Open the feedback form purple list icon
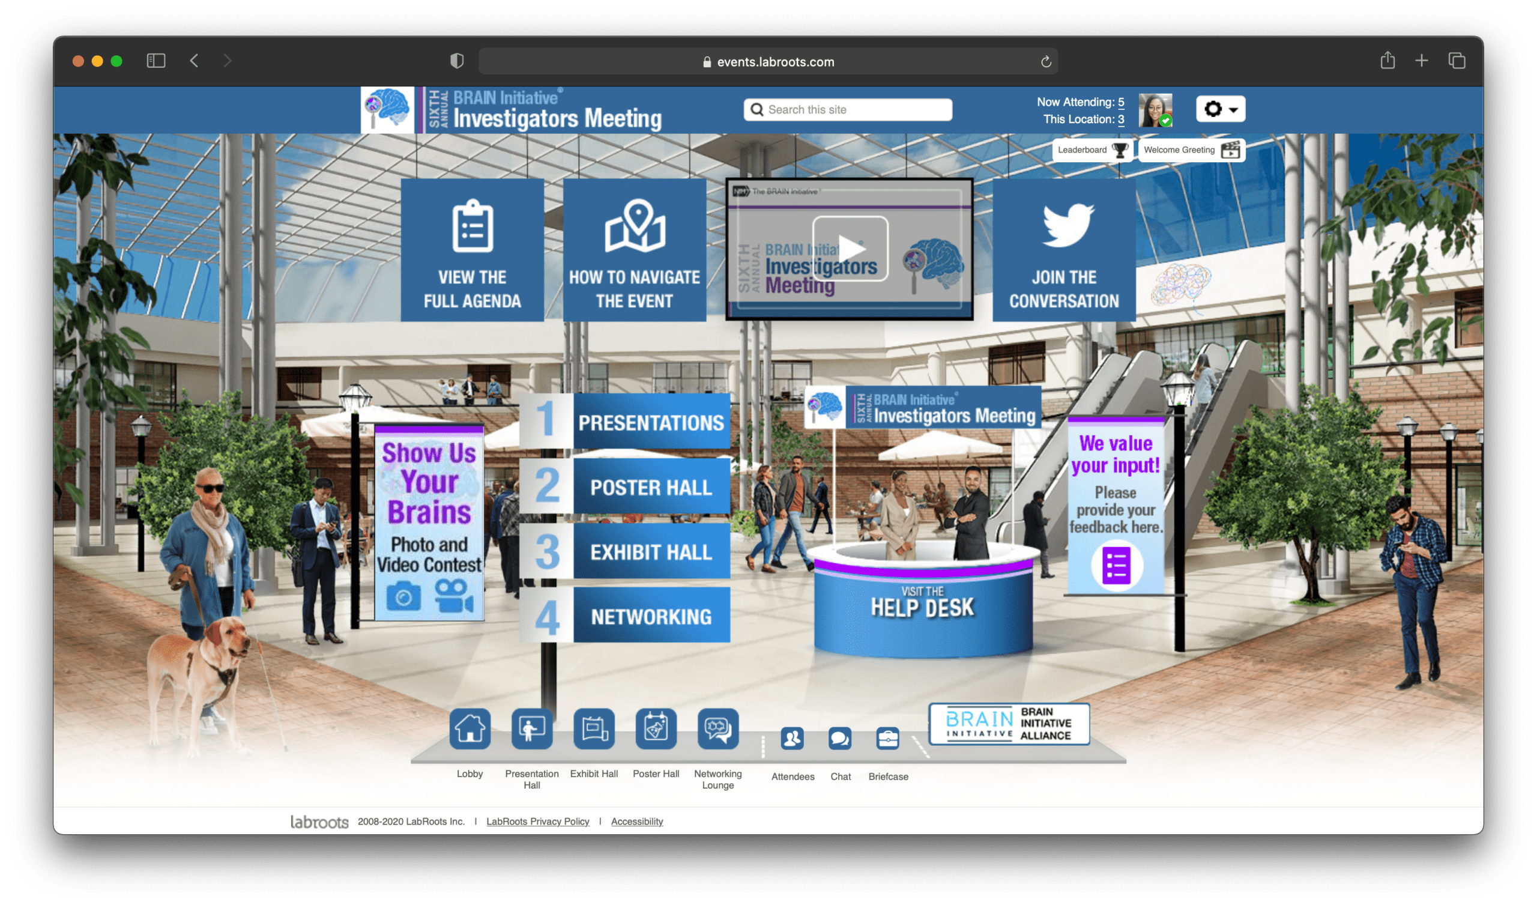Viewport: 1537px width, 905px height. [1116, 566]
